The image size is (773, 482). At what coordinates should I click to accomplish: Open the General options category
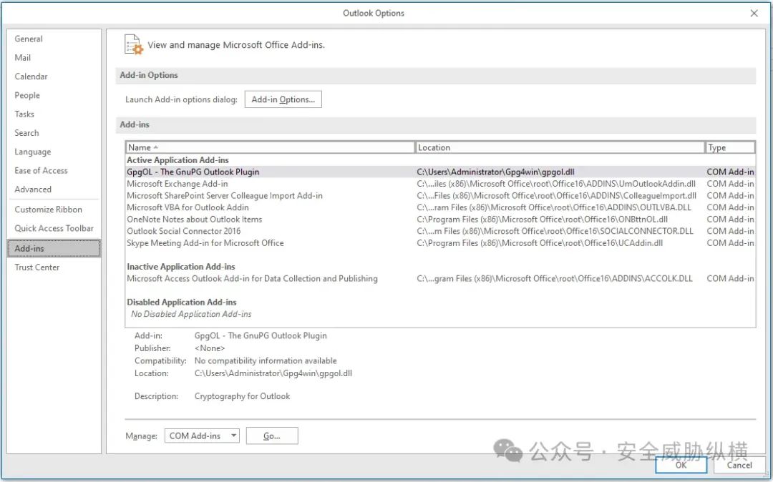(x=29, y=39)
